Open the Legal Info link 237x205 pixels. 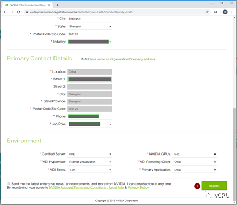click(x=116, y=188)
